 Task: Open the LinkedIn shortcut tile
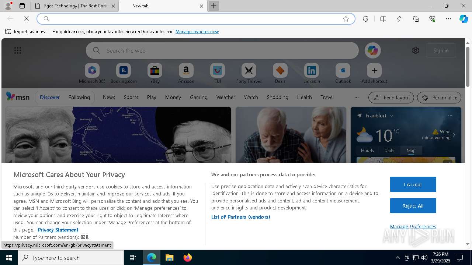click(312, 73)
